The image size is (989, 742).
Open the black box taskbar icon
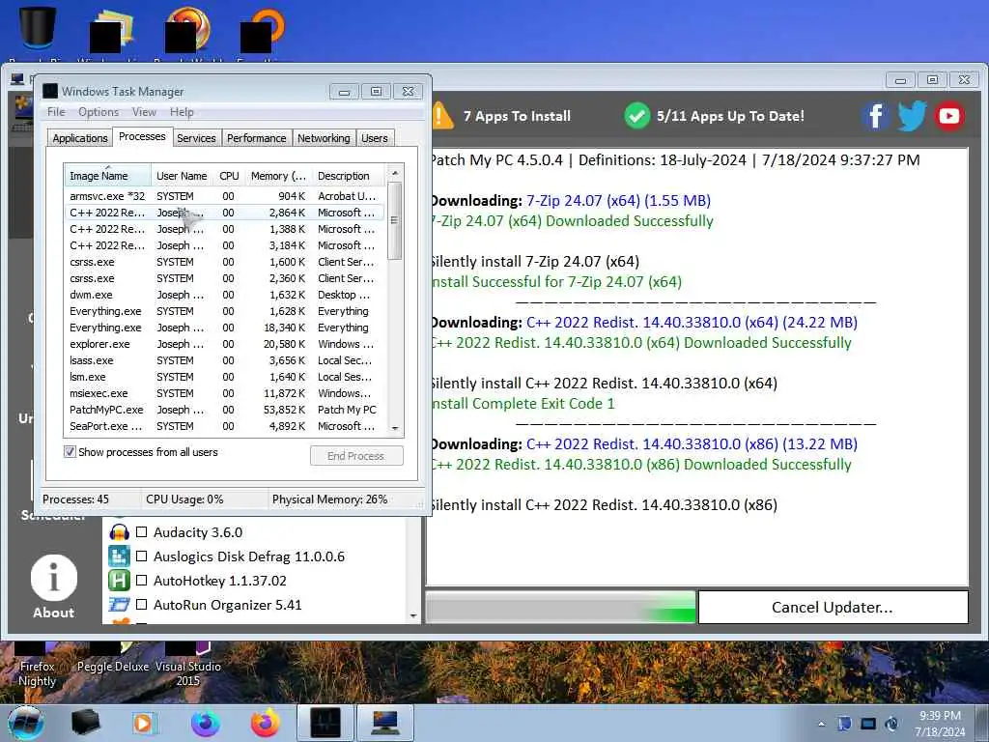point(85,723)
